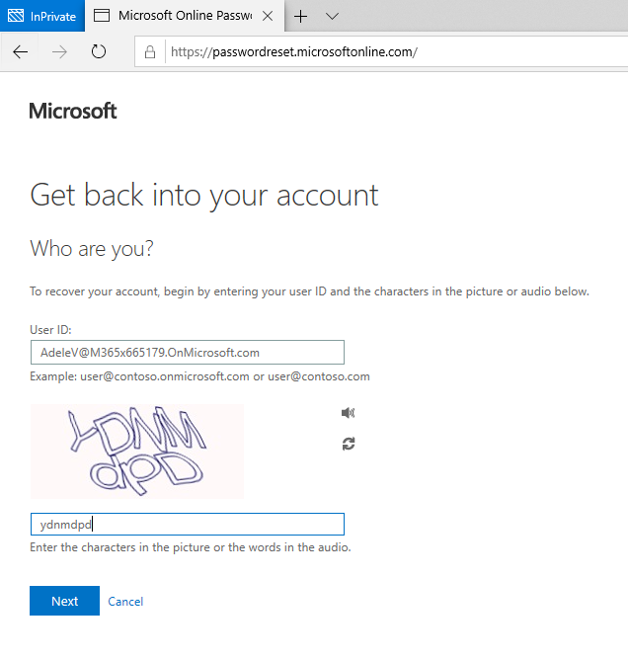Click the 'Who are you?' subheading
628x661 pixels.
(x=92, y=249)
